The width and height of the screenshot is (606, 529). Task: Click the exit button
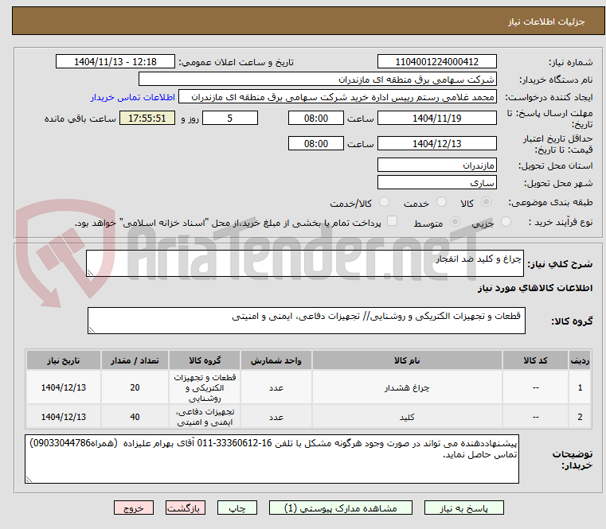[133, 508]
